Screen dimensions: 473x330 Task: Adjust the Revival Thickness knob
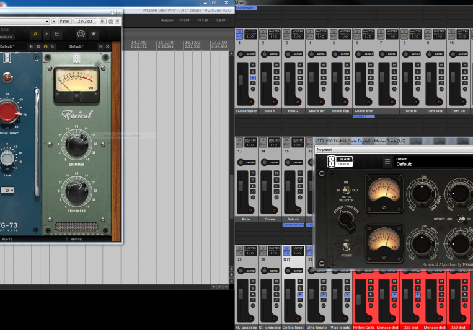pyautogui.click(x=77, y=192)
